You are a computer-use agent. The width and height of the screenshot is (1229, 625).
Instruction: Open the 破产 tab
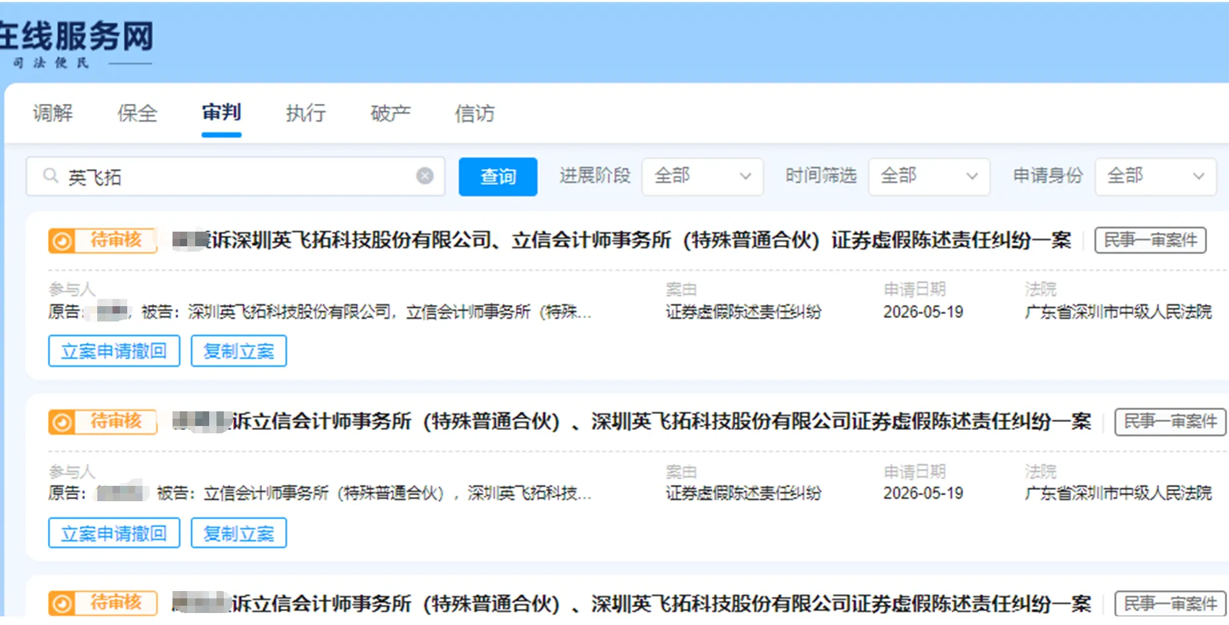coord(390,113)
